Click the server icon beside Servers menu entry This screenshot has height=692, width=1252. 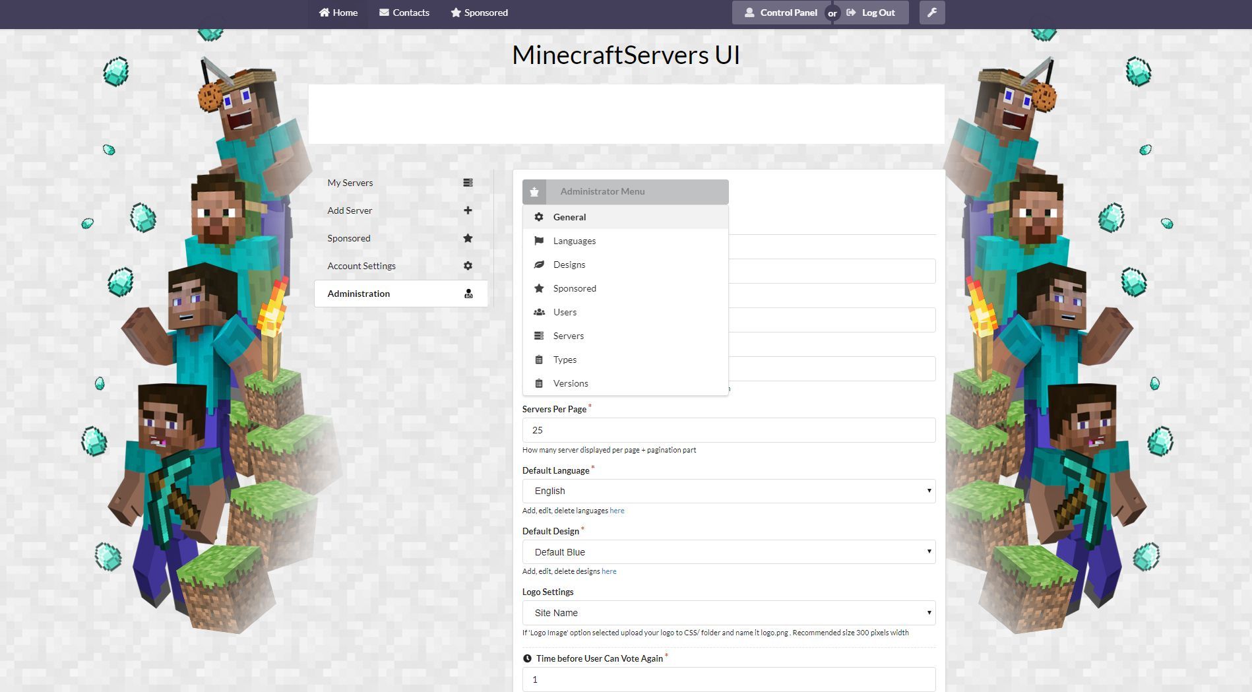point(539,336)
